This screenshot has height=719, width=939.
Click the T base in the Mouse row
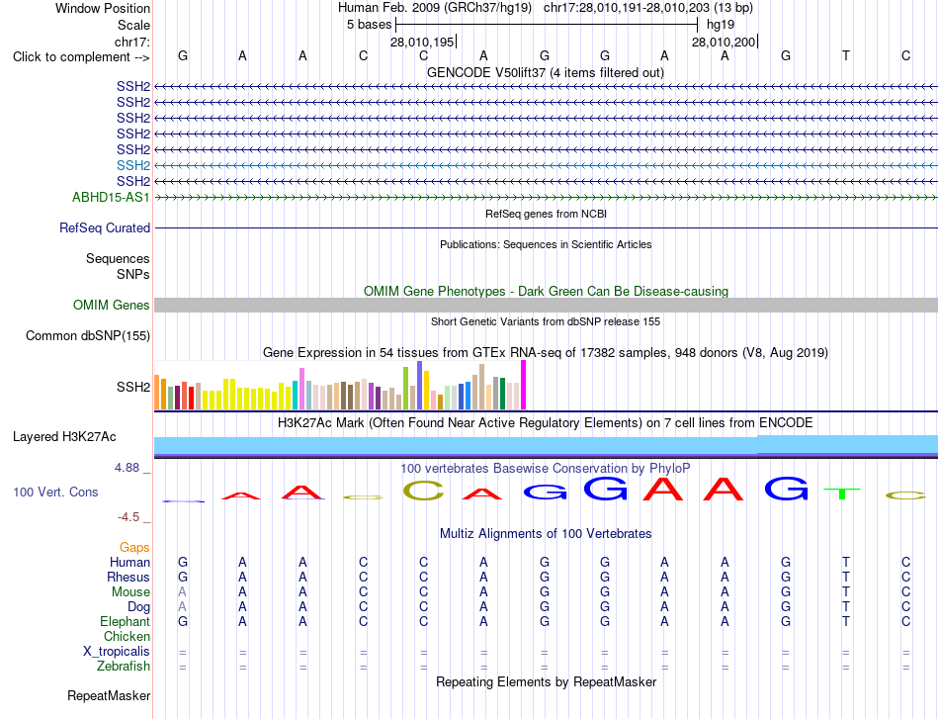(x=845, y=592)
